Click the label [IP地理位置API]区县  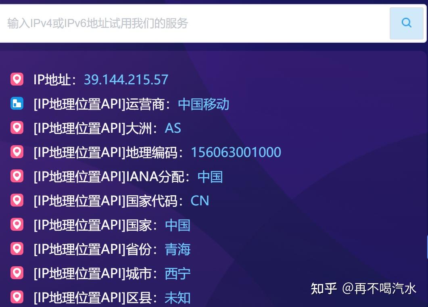(96, 297)
